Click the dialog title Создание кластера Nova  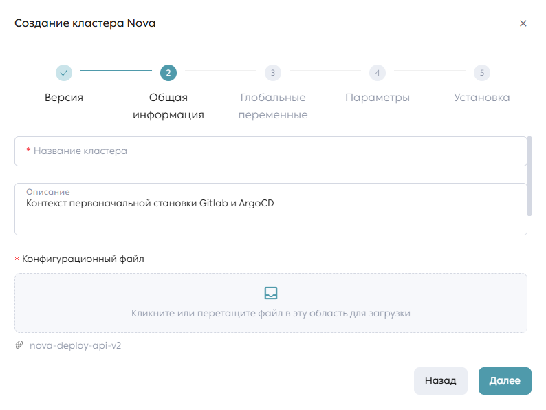tap(85, 23)
